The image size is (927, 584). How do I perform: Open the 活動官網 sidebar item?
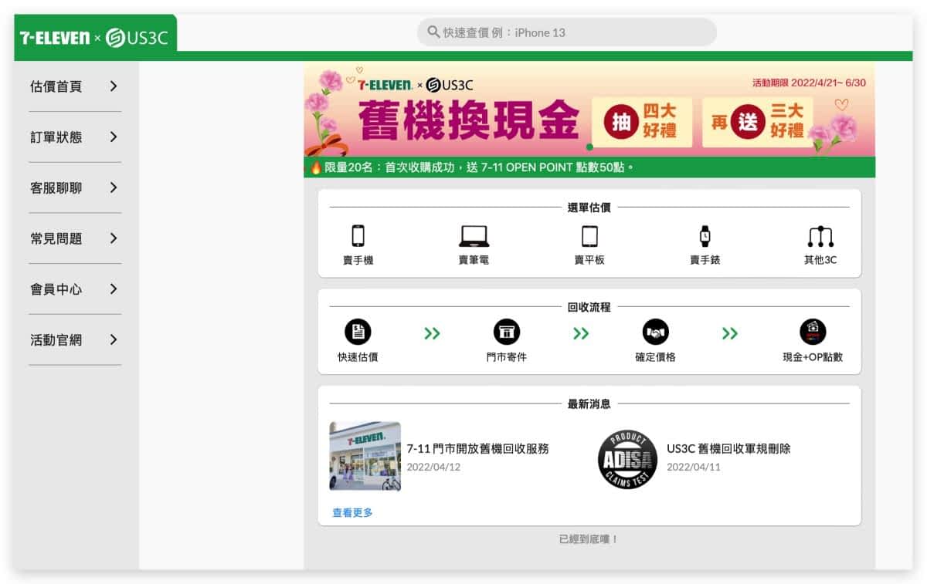click(x=75, y=339)
